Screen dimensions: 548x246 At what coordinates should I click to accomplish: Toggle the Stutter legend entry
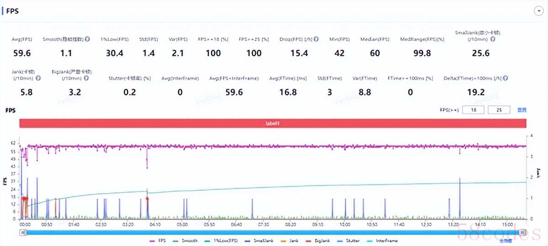coord(352,240)
